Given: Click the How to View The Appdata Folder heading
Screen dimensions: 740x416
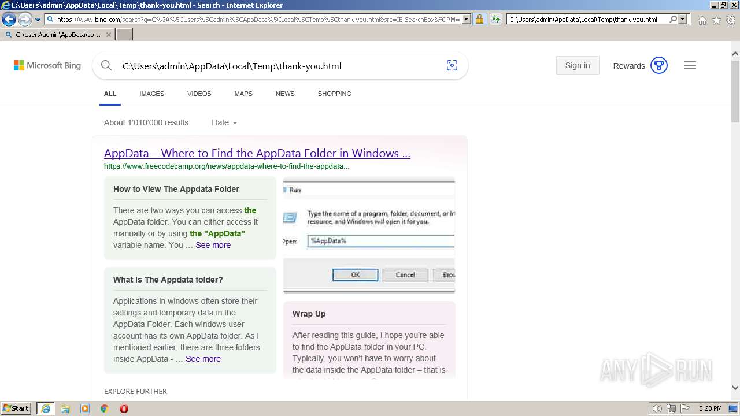Looking at the screenshot, I should (x=176, y=189).
